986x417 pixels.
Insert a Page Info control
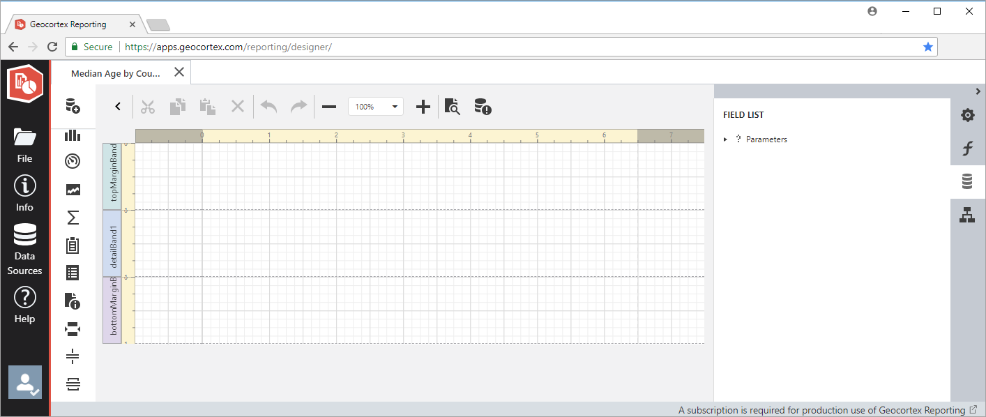(x=73, y=301)
